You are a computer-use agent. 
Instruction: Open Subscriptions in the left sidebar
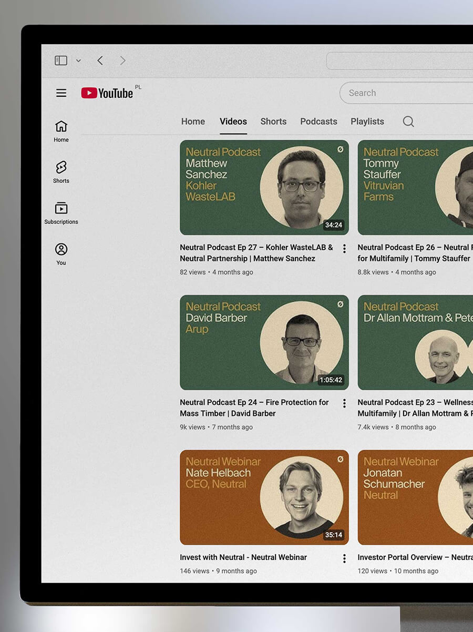coord(61,213)
